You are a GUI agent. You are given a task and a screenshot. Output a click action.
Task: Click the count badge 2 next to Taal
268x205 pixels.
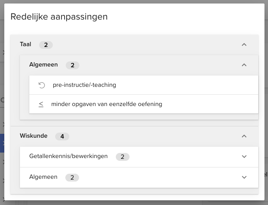46,45
